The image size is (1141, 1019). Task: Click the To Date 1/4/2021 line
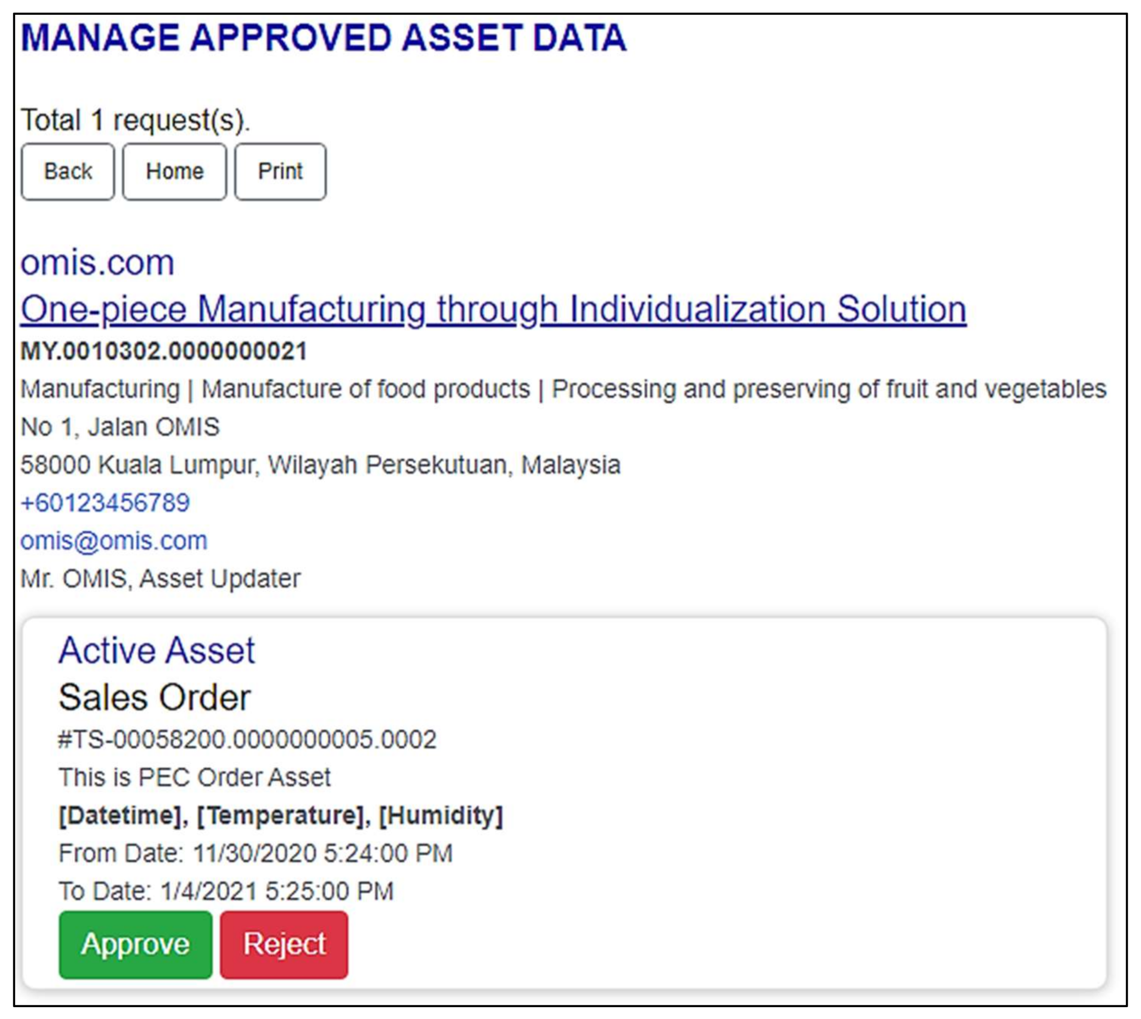pyautogui.click(x=226, y=891)
